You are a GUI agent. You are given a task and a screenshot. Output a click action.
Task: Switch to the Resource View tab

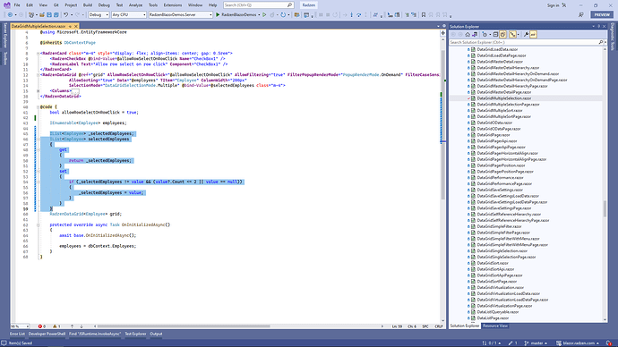495,326
